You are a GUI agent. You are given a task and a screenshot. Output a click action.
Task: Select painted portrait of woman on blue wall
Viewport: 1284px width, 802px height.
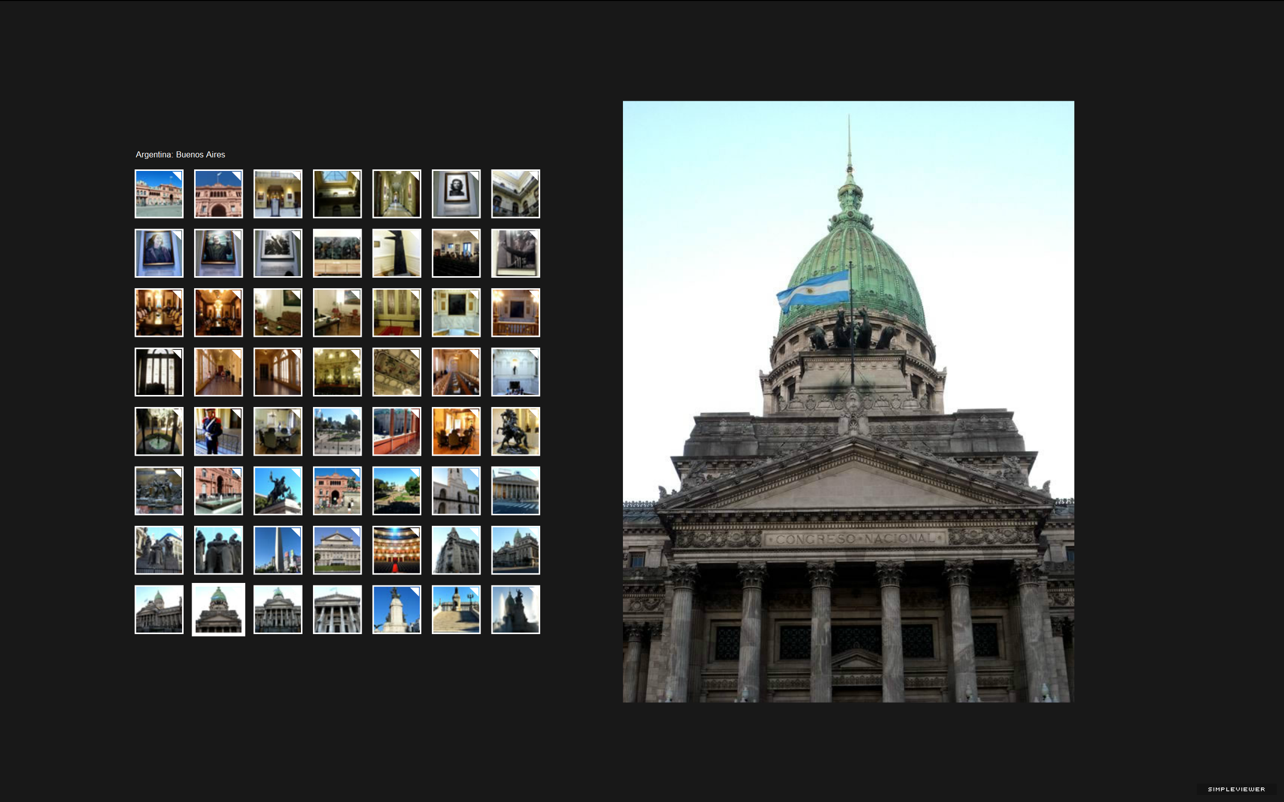pyautogui.click(x=159, y=253)
